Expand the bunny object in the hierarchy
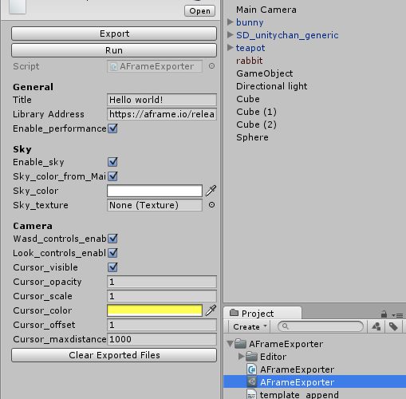The height and width of the screenshot is (399, 406). (230, 22)
